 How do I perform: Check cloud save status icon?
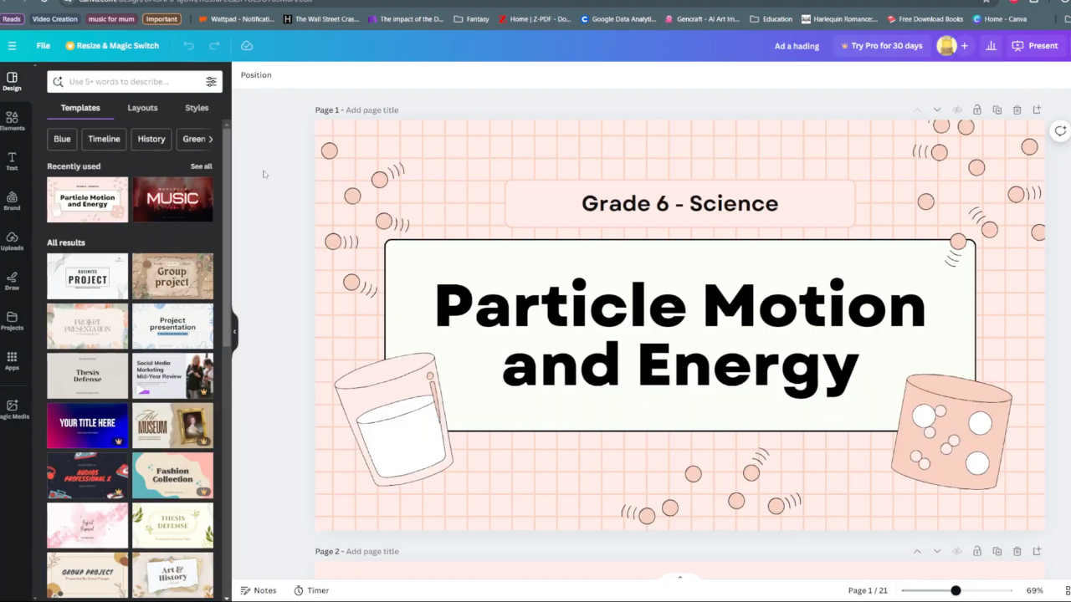tap(247, 46)
